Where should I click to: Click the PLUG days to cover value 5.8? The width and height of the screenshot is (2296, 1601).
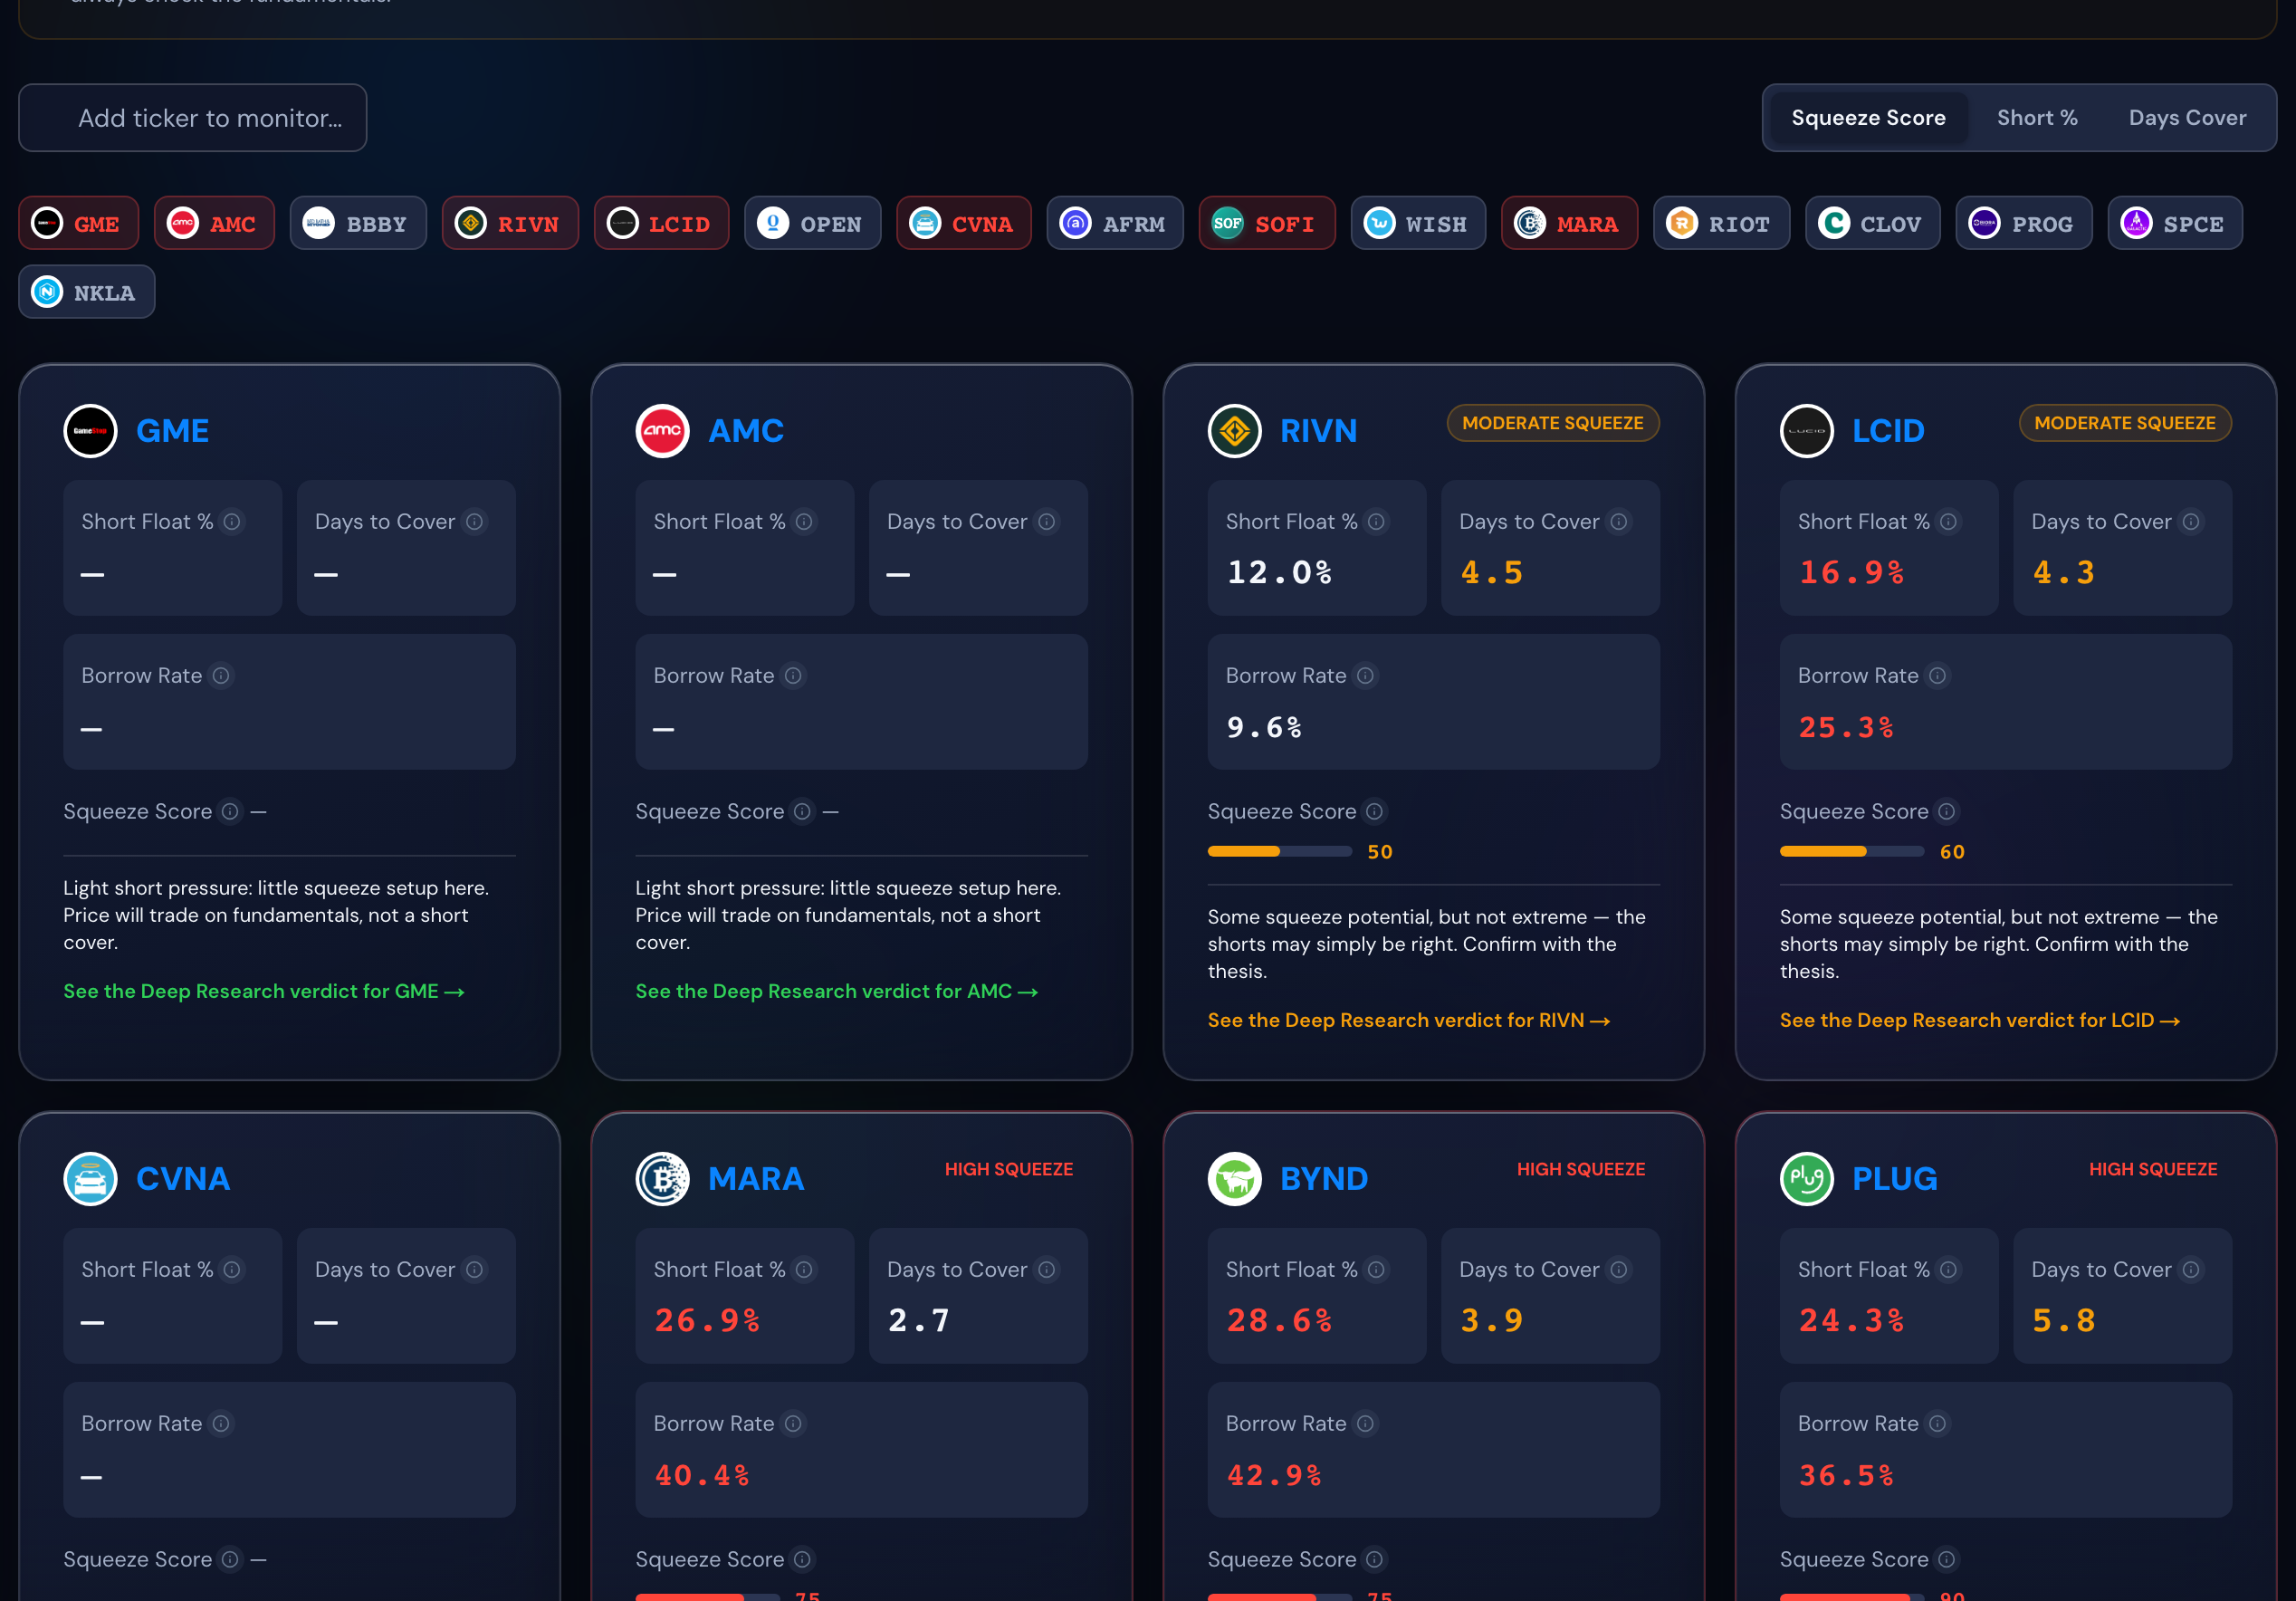tap(2063, 1321)
